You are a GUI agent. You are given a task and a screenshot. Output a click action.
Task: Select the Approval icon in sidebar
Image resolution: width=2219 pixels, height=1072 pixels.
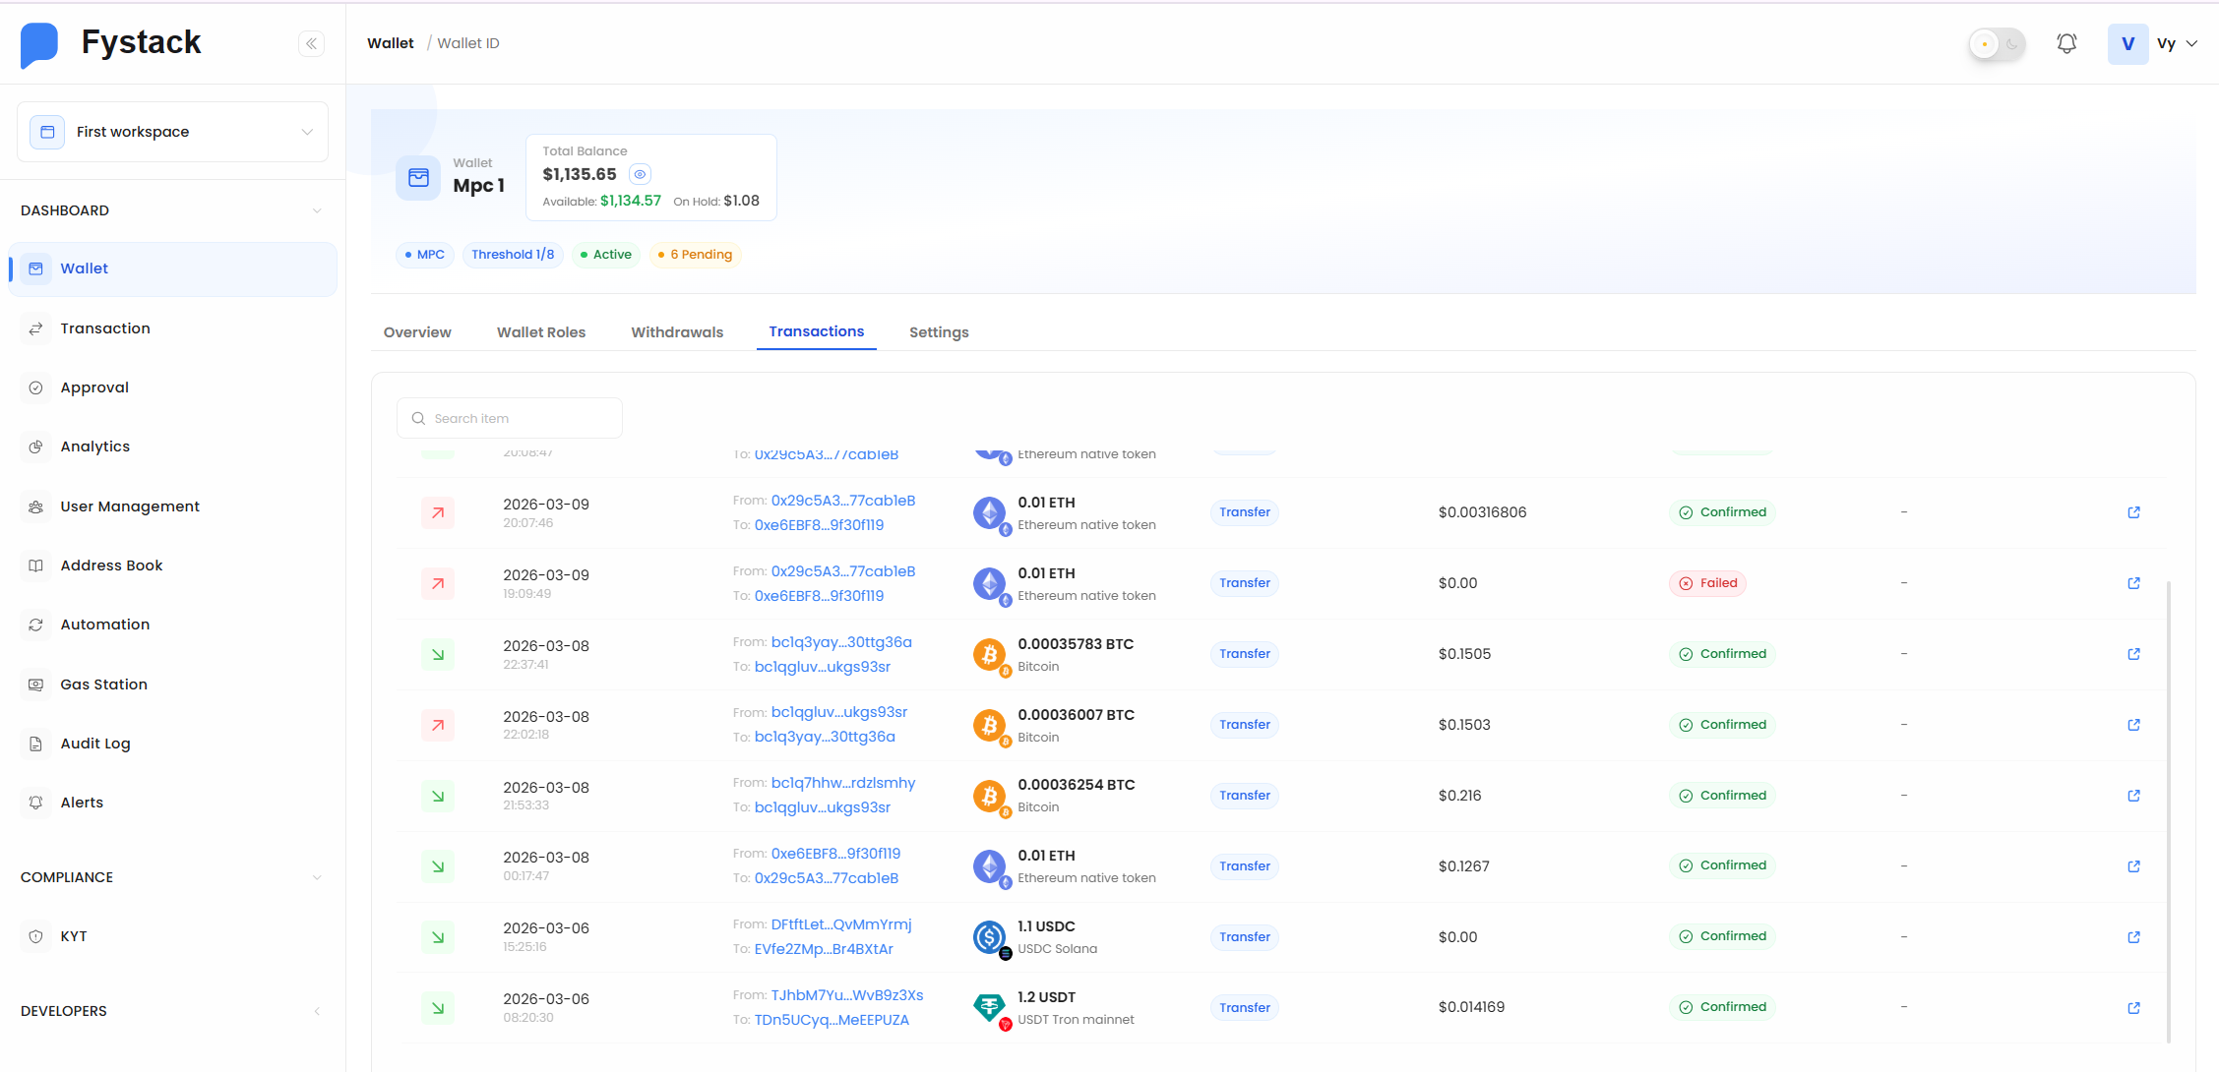tap(36, 387)
